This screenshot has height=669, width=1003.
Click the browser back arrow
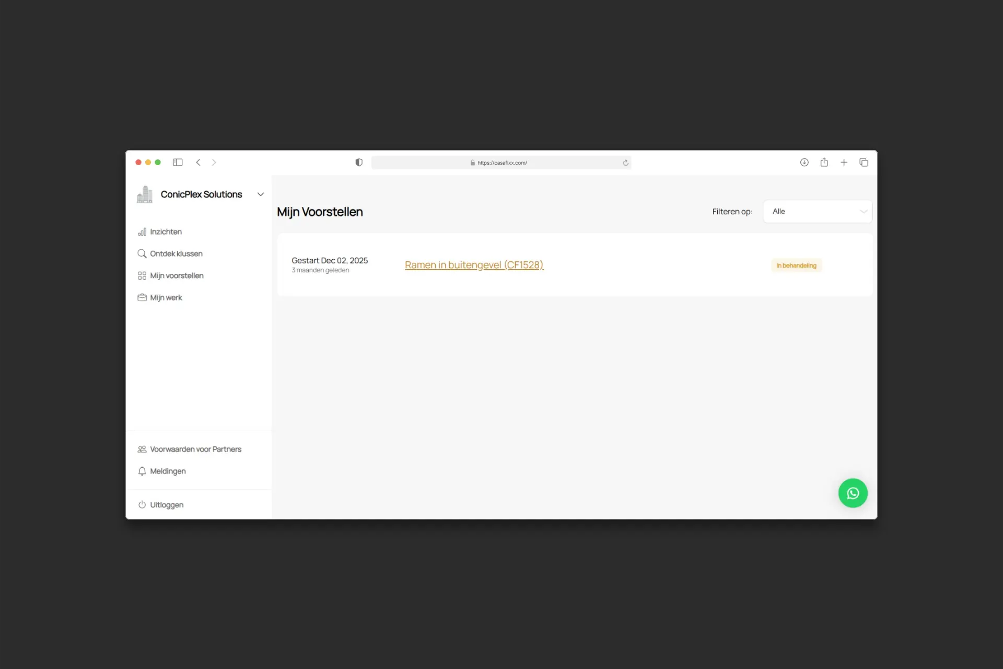(x=198, y=163)
